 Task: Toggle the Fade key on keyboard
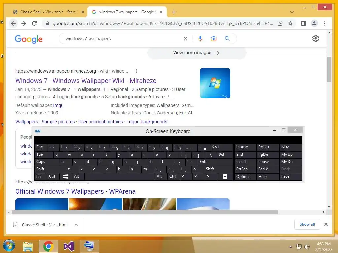pyautogui.click(x=290, y=177)
